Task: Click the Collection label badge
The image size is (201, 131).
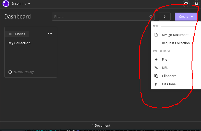Action: point(17,34)
